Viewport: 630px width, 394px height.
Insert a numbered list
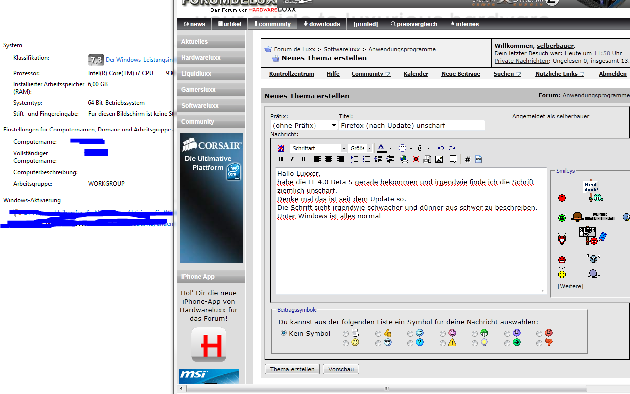(x=355, y=159)
